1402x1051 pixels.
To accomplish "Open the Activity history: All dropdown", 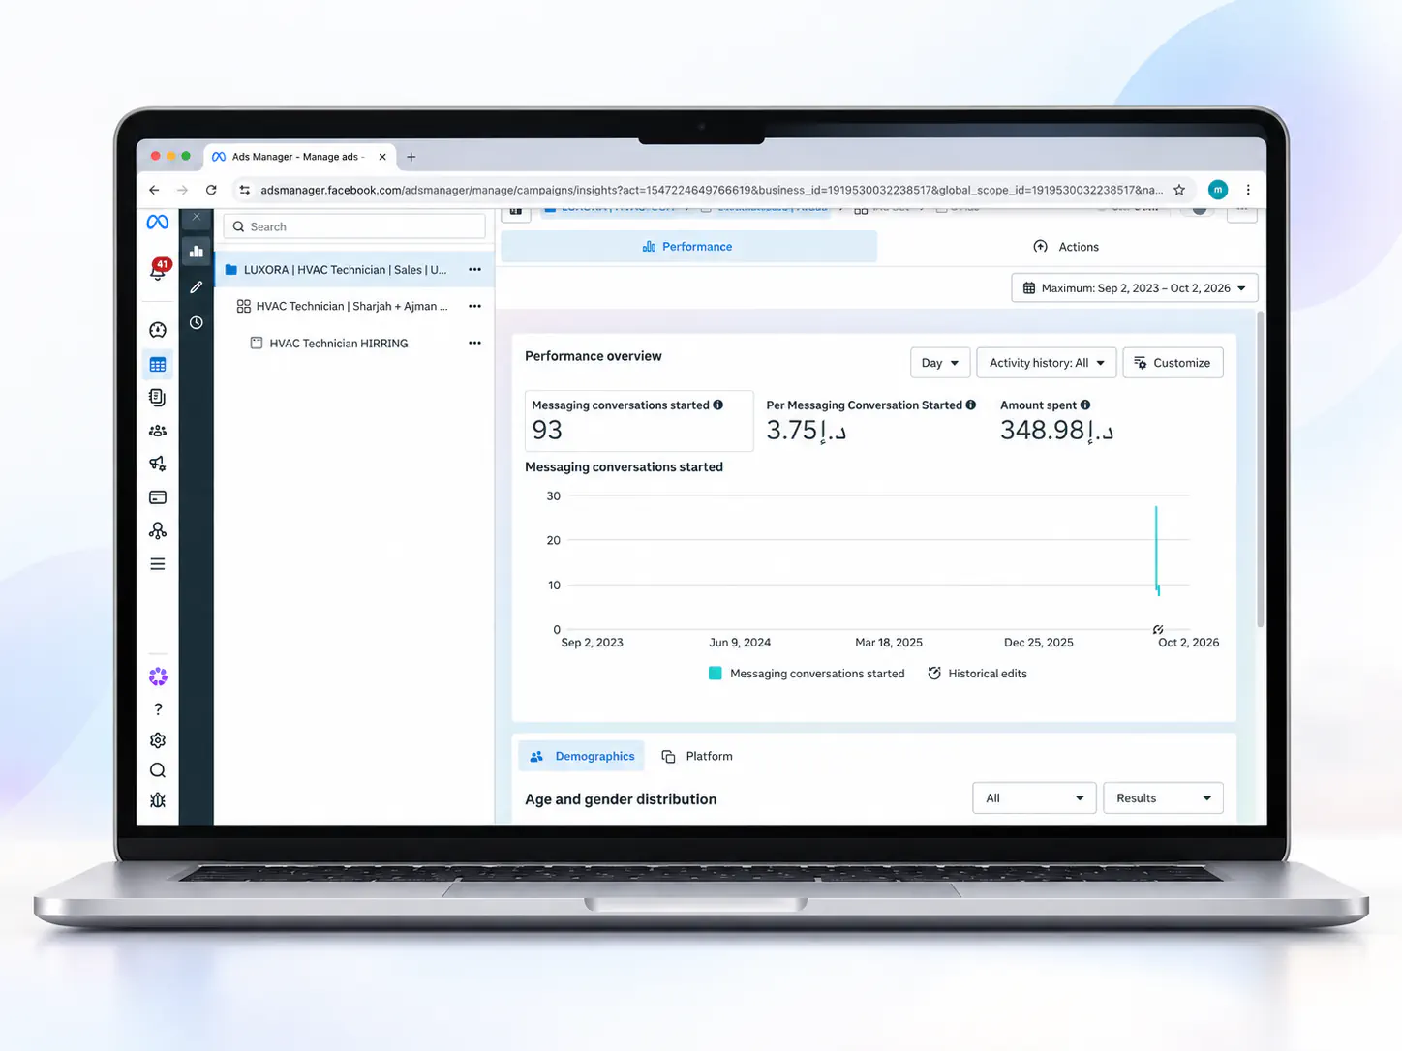I will (x=1047, y=363).
